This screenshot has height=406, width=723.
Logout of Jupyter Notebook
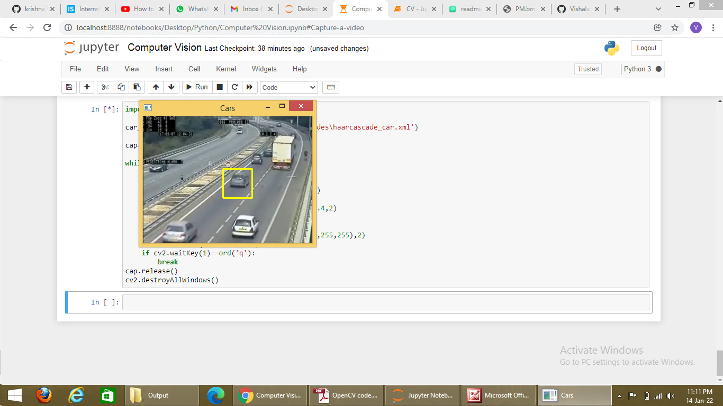tap(646, 48)
